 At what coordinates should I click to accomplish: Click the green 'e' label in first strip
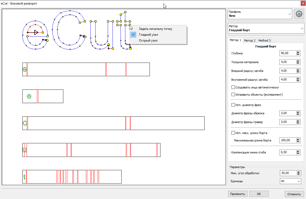pos(24,69)
